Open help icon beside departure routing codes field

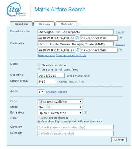tap(78, 38)
